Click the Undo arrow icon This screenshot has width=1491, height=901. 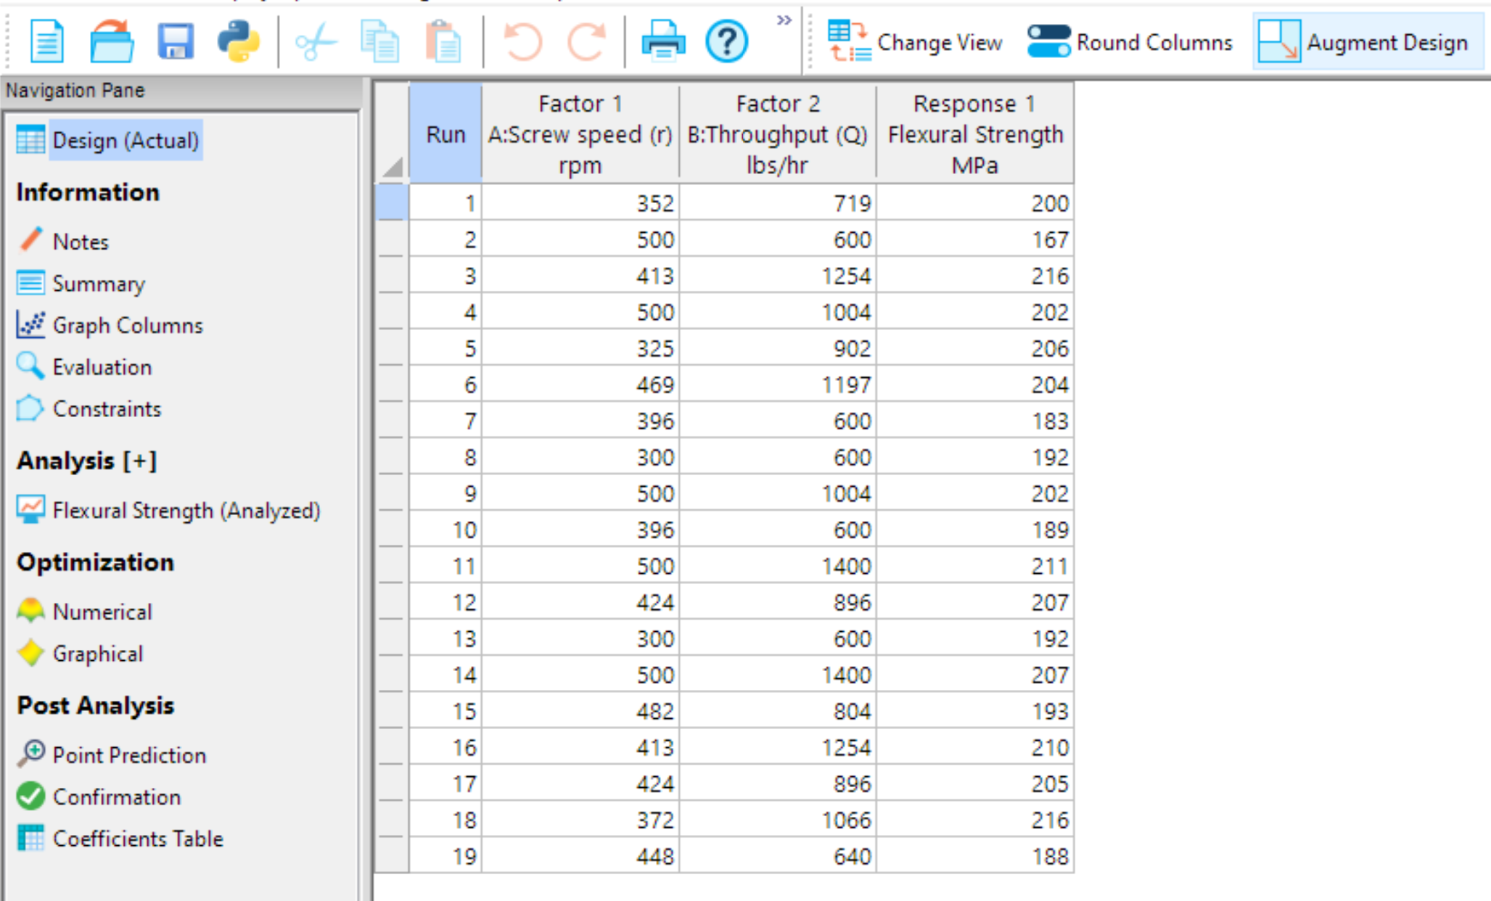pos(522,41)
